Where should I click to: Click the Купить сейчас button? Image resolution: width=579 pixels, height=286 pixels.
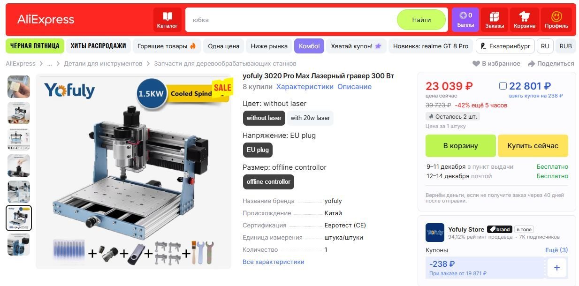point(533,146)
